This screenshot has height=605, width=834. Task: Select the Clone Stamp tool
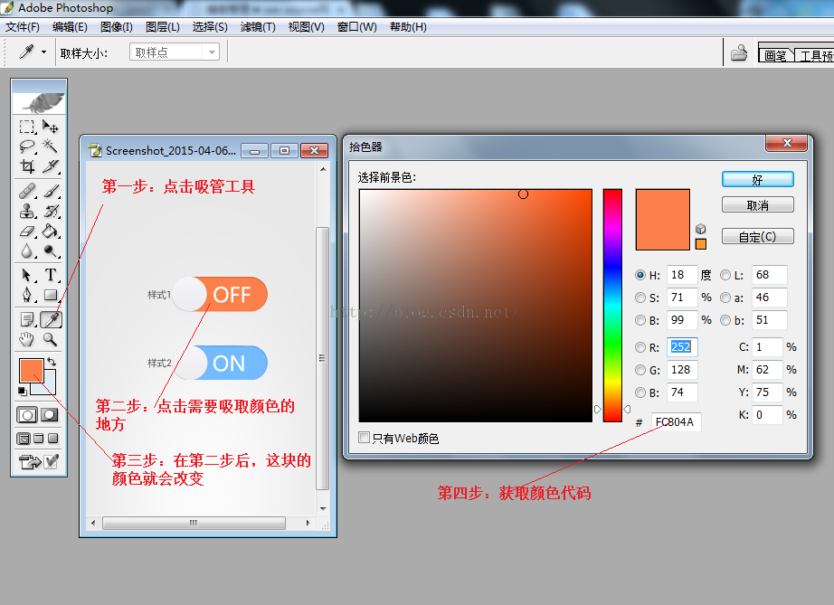tap(27, 211)
